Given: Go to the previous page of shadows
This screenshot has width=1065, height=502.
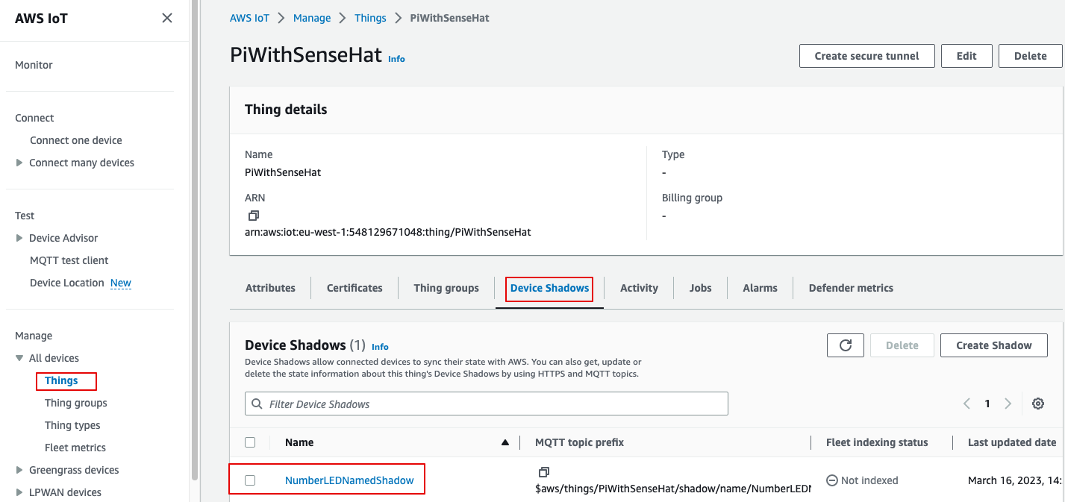Looking at the screenshot, I should click(x=966, y=403).
